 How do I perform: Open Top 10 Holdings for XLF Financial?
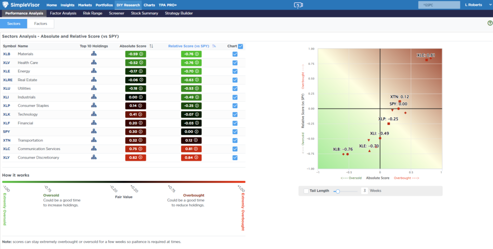[94, 123]
